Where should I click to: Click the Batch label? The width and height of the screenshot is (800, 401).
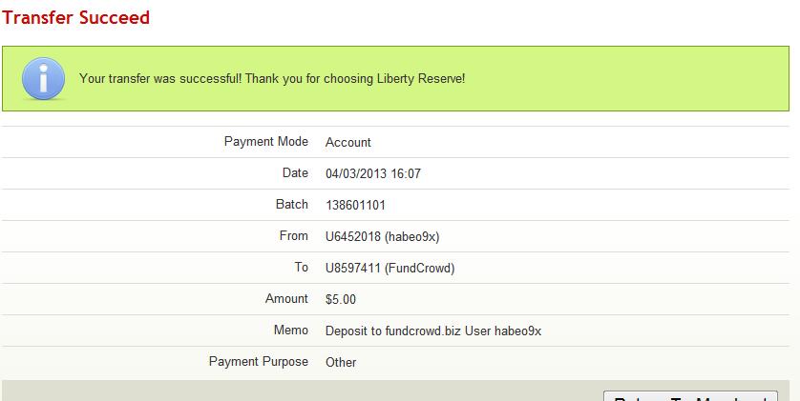tap(292, 205)
